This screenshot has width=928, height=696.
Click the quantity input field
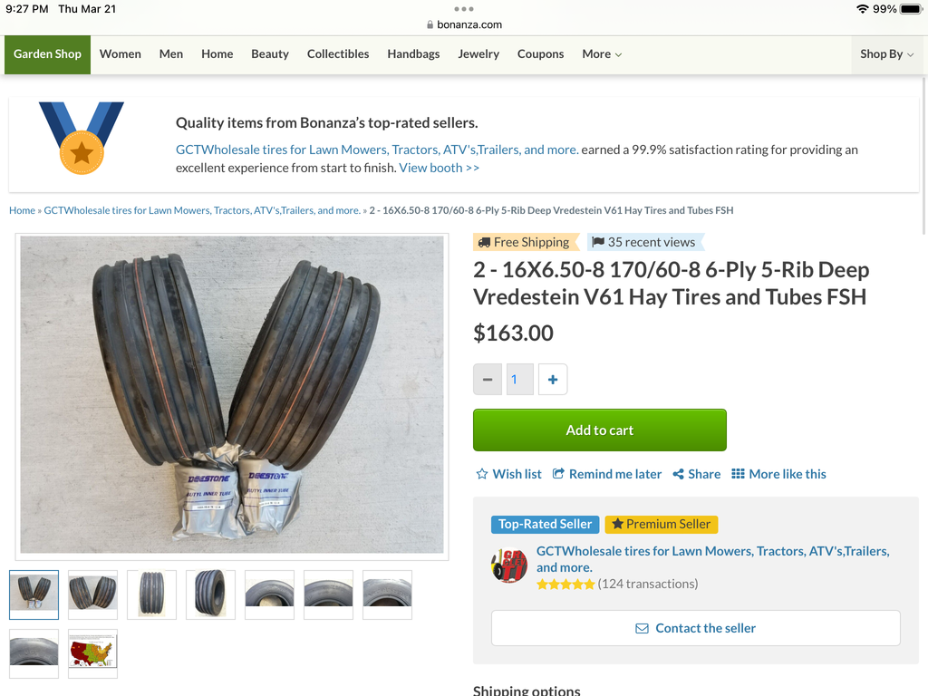[x=519, y=380]
